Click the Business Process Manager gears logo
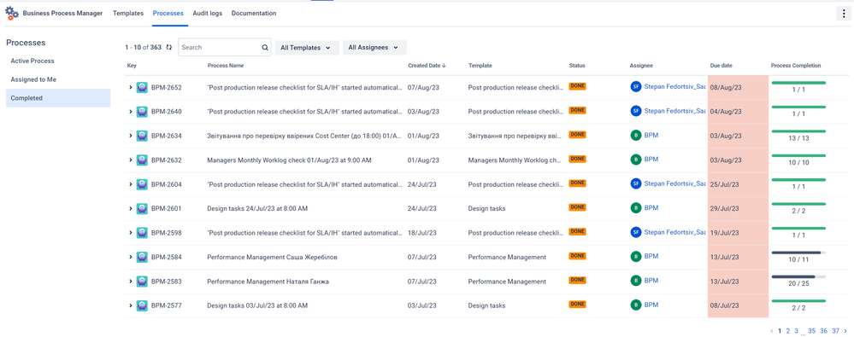The width and height of the screenshot is (854, 337). [x=12, y=14]
